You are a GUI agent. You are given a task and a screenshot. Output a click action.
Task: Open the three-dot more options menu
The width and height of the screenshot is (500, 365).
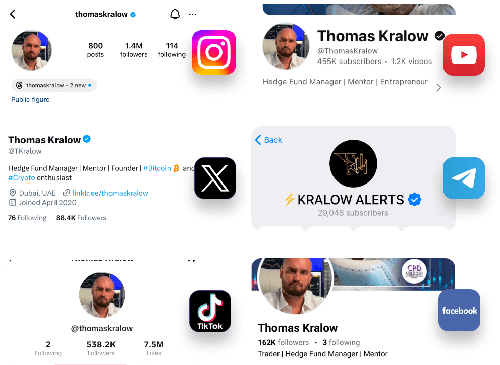[x=193, y=14]
